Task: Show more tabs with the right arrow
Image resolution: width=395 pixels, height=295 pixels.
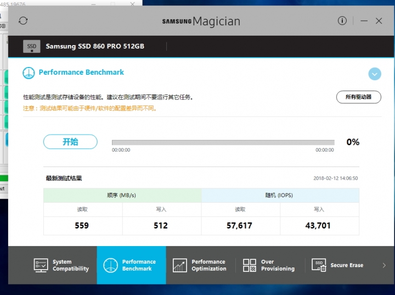Action: point(384,265)
